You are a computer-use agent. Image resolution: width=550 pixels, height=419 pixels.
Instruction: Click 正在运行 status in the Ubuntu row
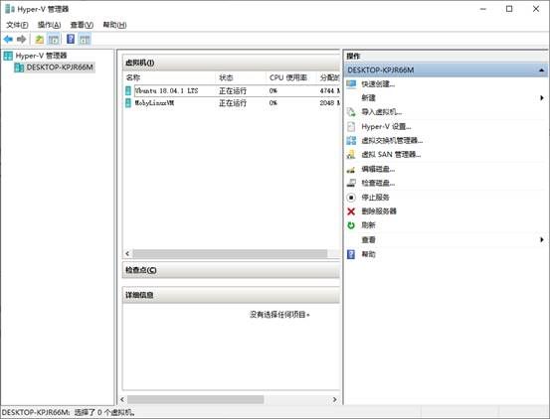pos(233,91)
